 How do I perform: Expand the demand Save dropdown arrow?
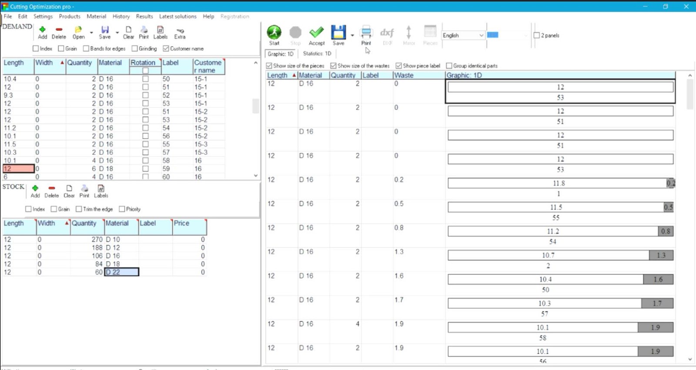click(x=117, y=33)
